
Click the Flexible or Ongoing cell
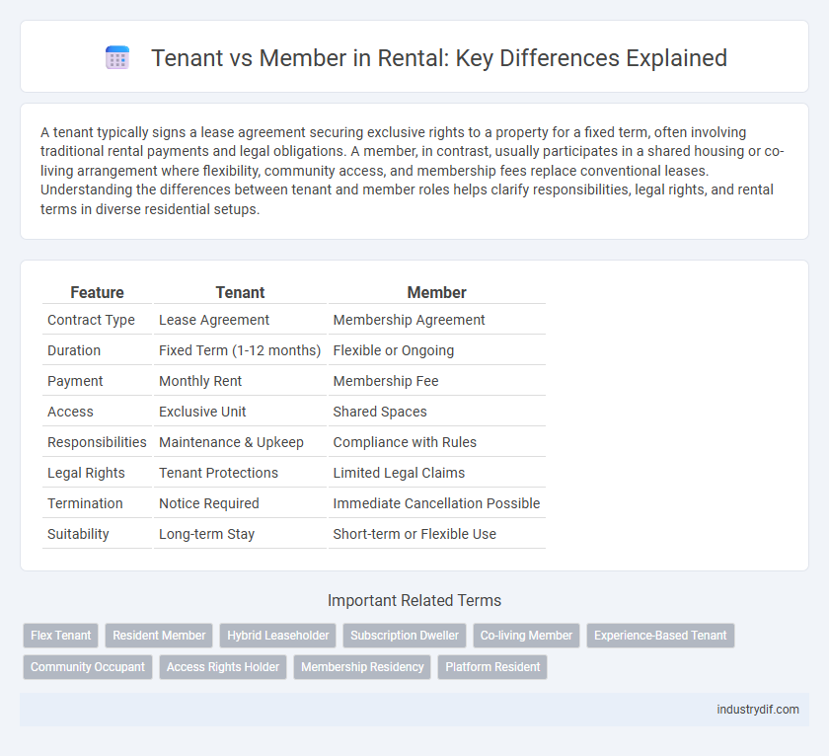pos(394,350)
